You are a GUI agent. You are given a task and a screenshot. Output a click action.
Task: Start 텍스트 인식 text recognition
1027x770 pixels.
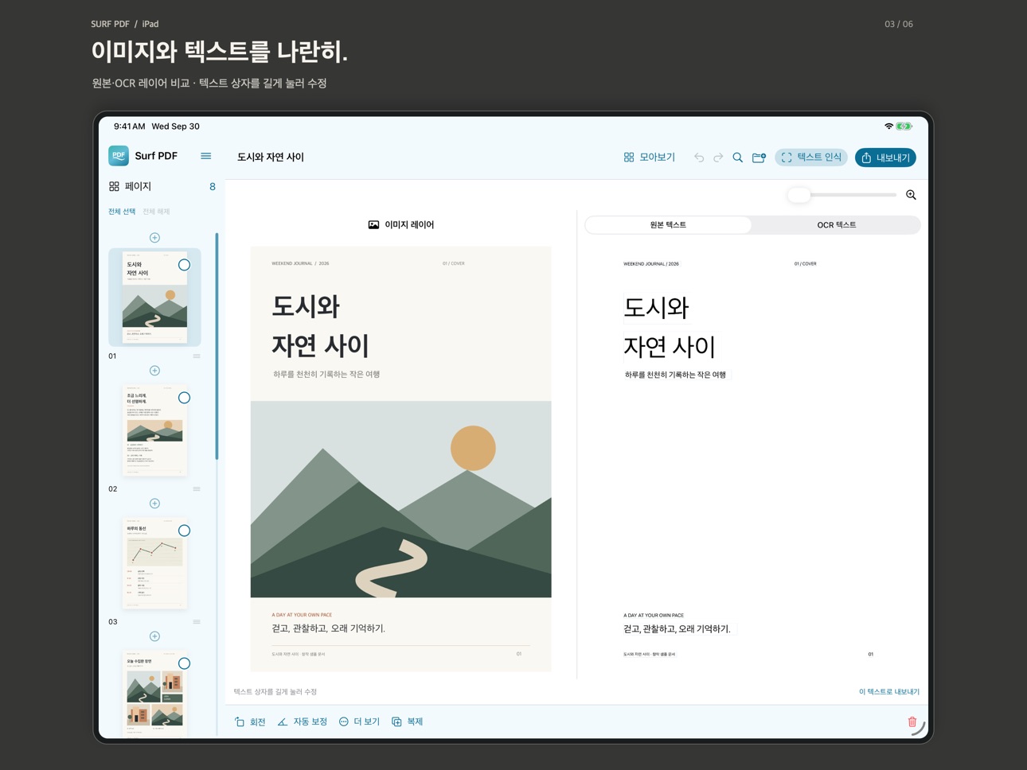[x=811, y=157]
